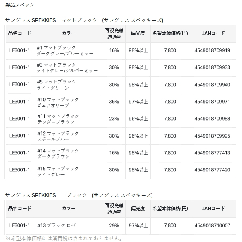Image resolution: width=242 pixels, height=242 pixels.
Task: Click the 可視光線透過率 column header
Action: coord(114,33)
